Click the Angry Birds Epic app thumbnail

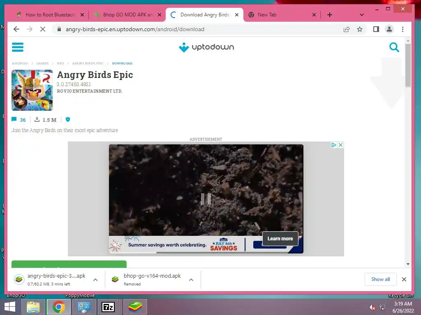coord(32,90)
